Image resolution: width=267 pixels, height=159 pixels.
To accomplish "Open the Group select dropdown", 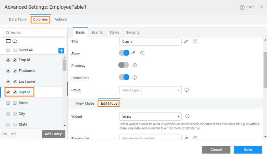I will pyautogui.click(x=150, y=90).
